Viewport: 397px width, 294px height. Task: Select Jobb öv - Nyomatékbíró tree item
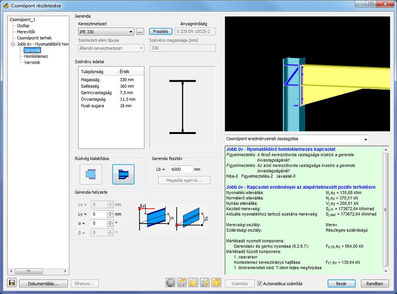tap(43, 44)
